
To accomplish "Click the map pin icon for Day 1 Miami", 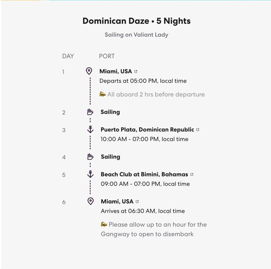I will point(89,71).
